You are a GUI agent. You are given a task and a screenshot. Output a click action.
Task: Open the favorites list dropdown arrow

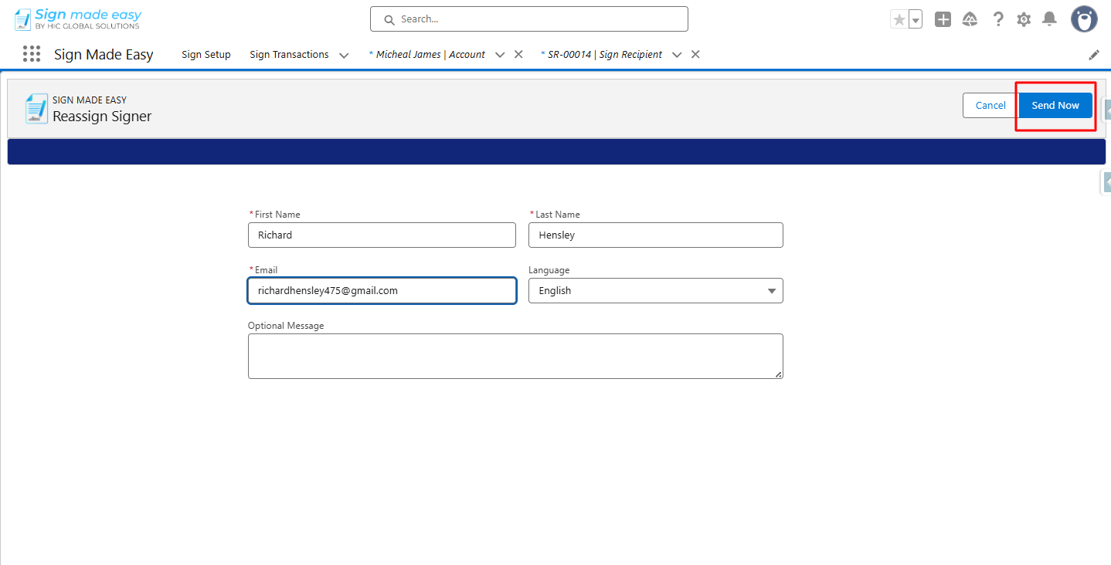tap(916, 20)
